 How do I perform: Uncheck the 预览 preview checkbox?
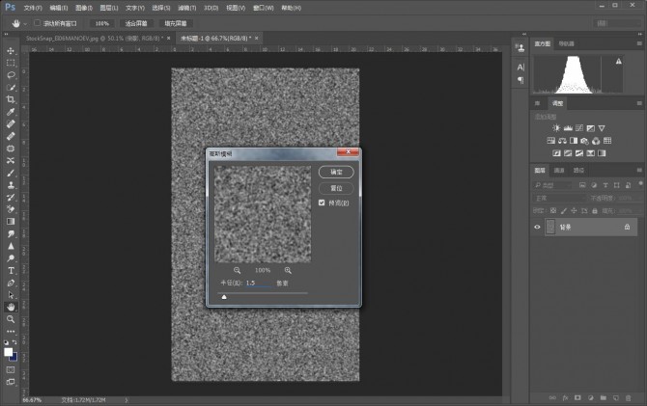tap(322, 203)
